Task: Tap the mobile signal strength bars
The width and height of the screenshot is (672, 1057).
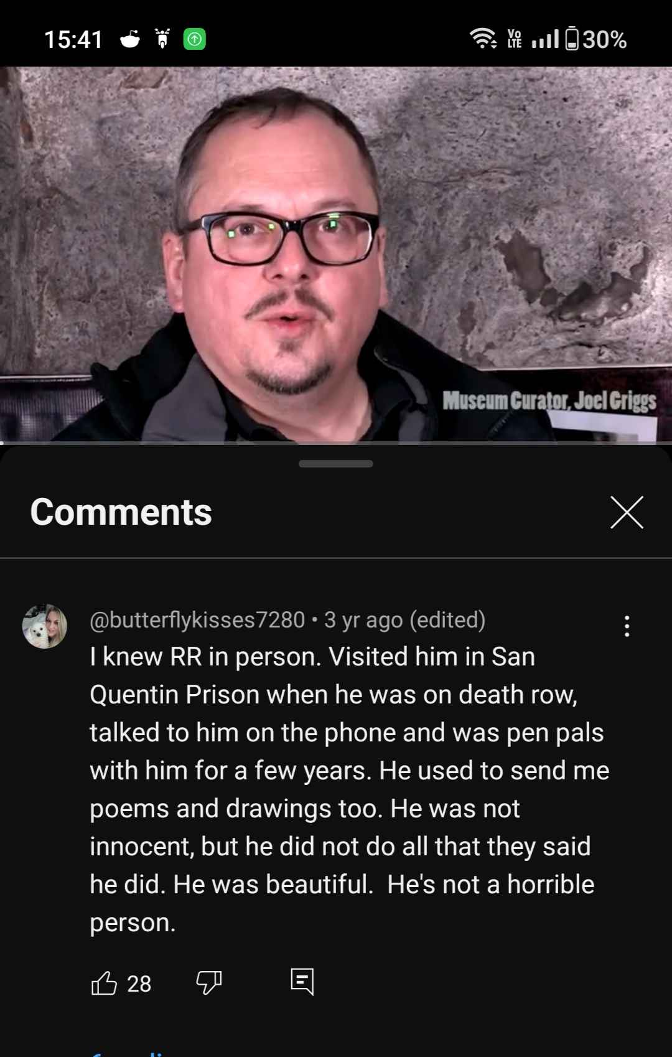Action: pos(546,39)
